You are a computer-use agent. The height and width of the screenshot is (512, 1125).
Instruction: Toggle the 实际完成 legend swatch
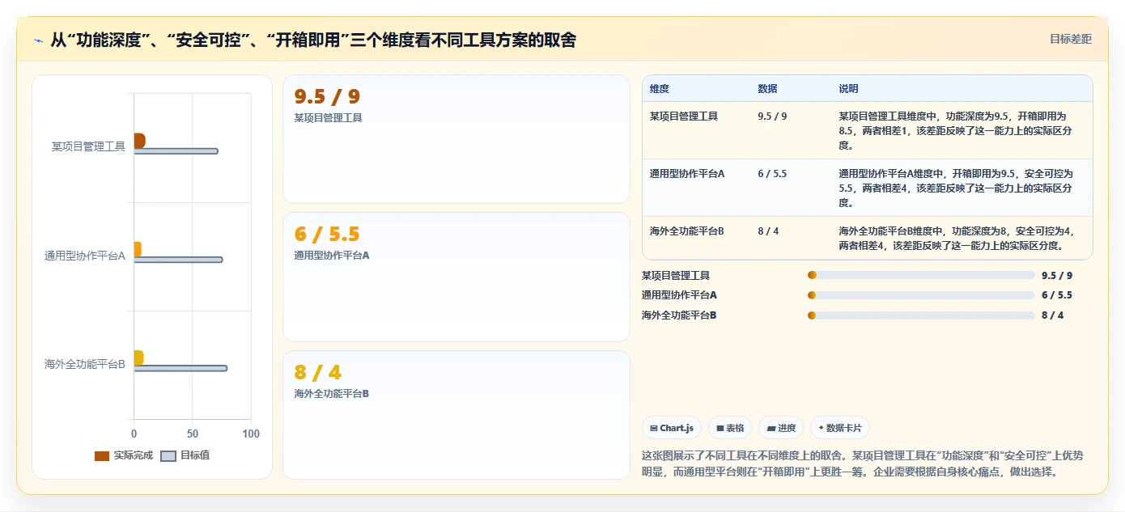[102, 455]
